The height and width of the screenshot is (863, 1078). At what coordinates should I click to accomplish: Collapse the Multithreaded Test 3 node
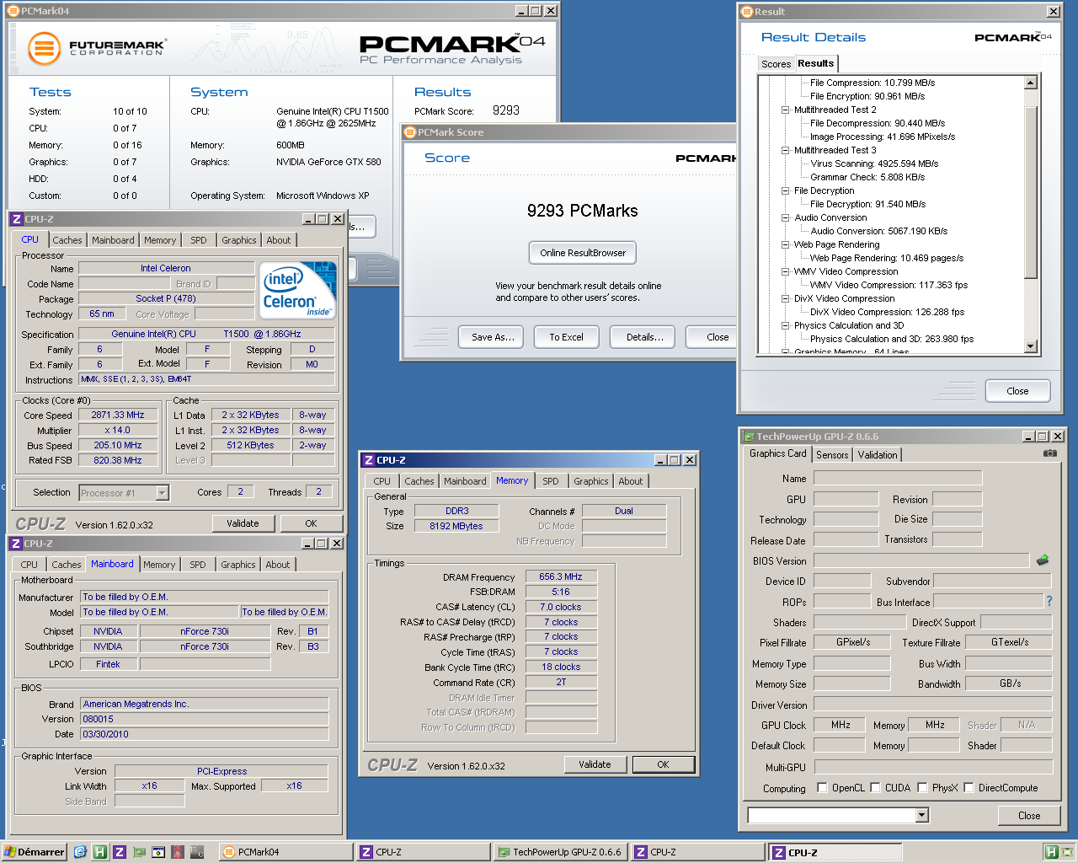click(786, 150)
